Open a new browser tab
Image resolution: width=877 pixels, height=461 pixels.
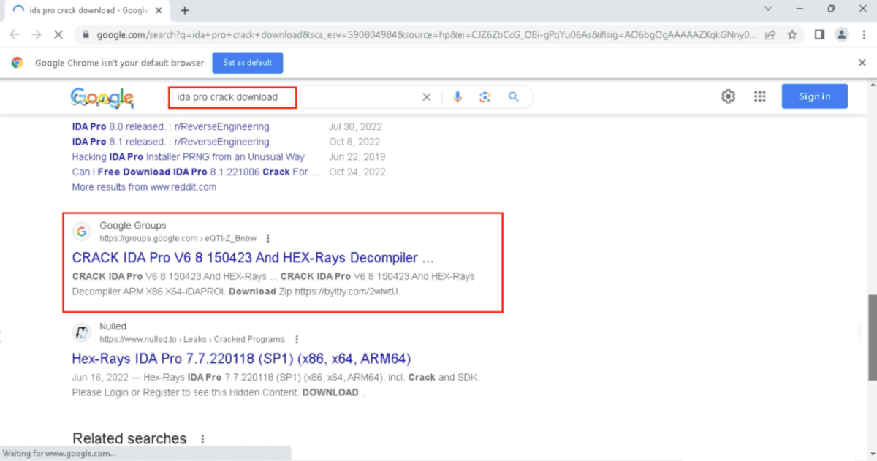pos(185,10)
